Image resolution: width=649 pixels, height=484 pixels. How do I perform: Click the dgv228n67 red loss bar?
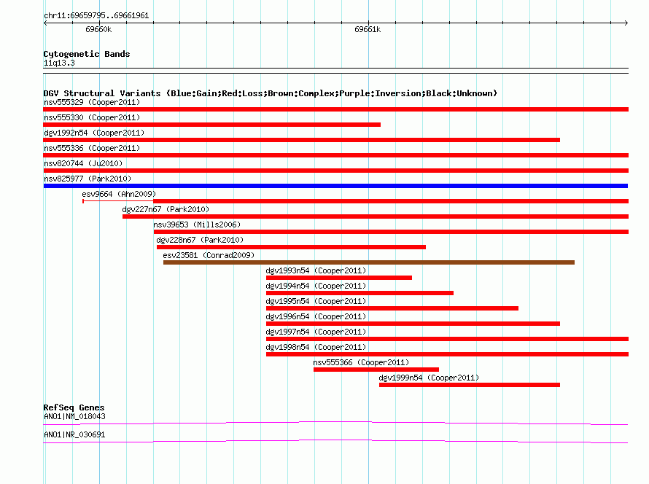(x=291, y=247)
